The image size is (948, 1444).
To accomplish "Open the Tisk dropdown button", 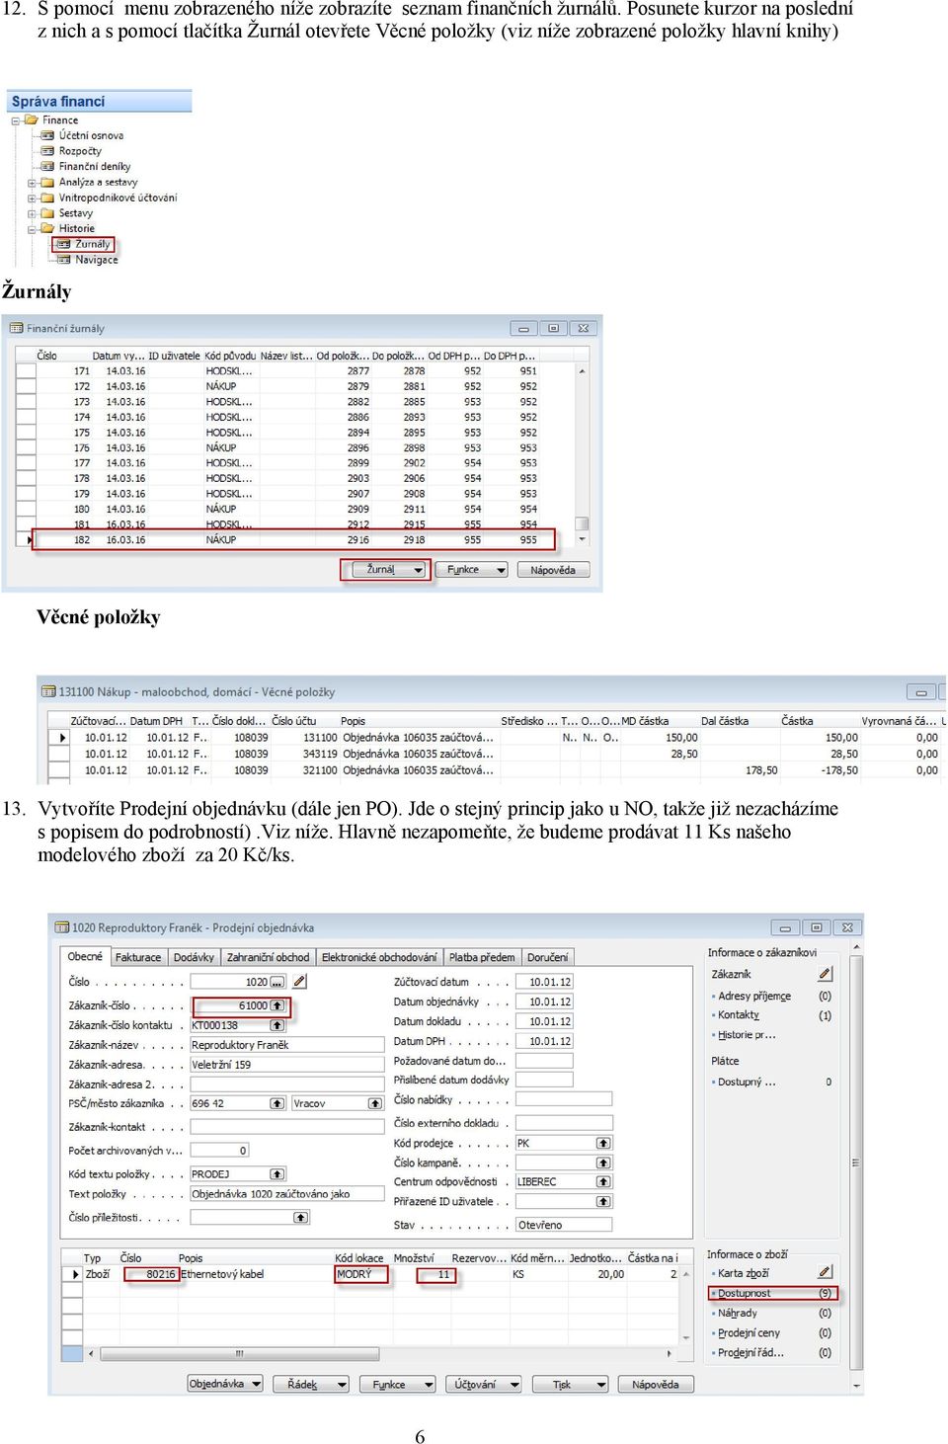I will [571, 1385].
